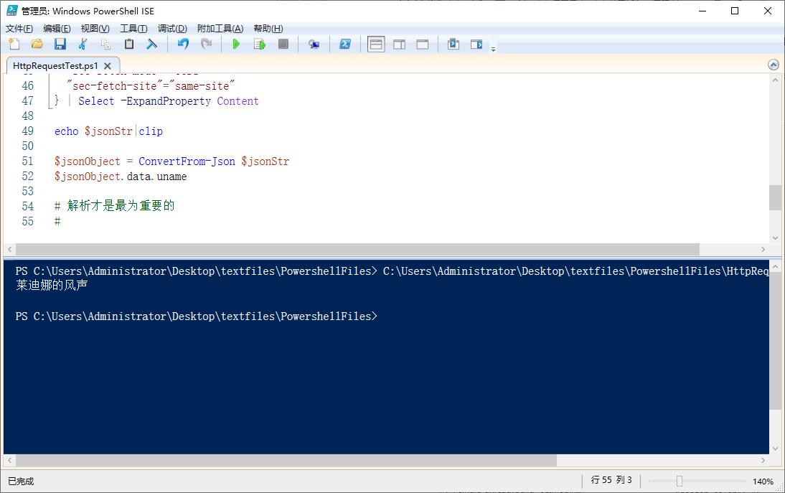Collapse the script pane with chevron
The width and height of the screenshot is (785, 493).
tap(774, 65)
